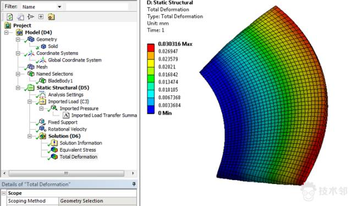Click the red maximum legend color band
The width and height of the screenshot is (352, 206).
[x=151, y=48]
